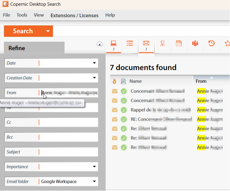Click the orange Search button
This screenshot has height=191, width=230.
pyautogui.click(x=23, y=31)
